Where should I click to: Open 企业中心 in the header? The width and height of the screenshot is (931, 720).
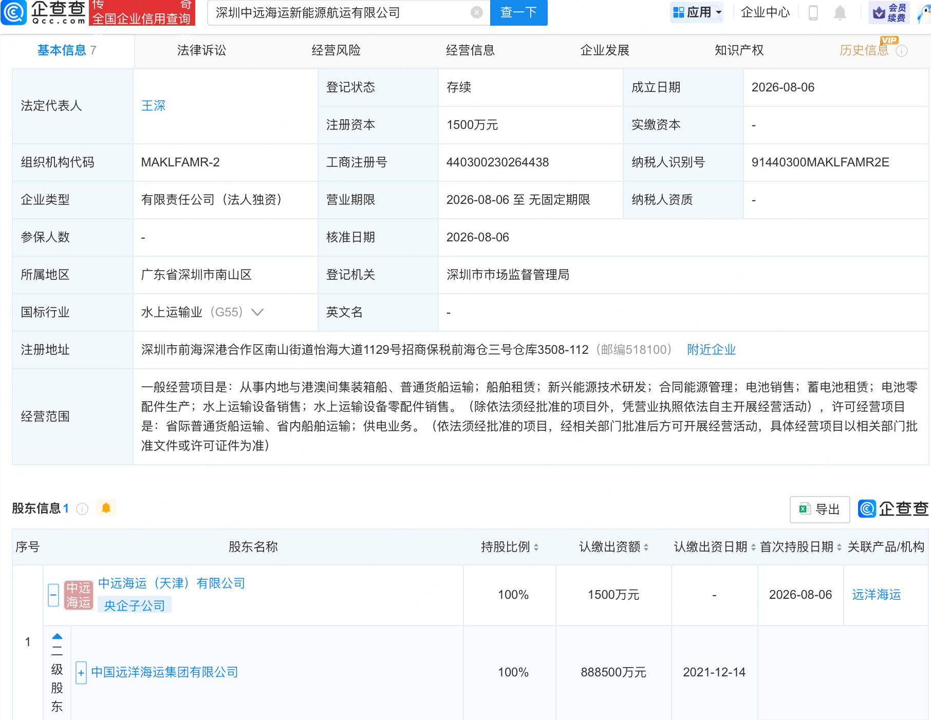point(765,12)
